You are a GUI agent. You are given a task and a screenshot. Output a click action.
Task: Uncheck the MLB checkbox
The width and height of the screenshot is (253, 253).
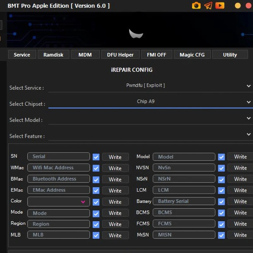[x=96, y=235]
